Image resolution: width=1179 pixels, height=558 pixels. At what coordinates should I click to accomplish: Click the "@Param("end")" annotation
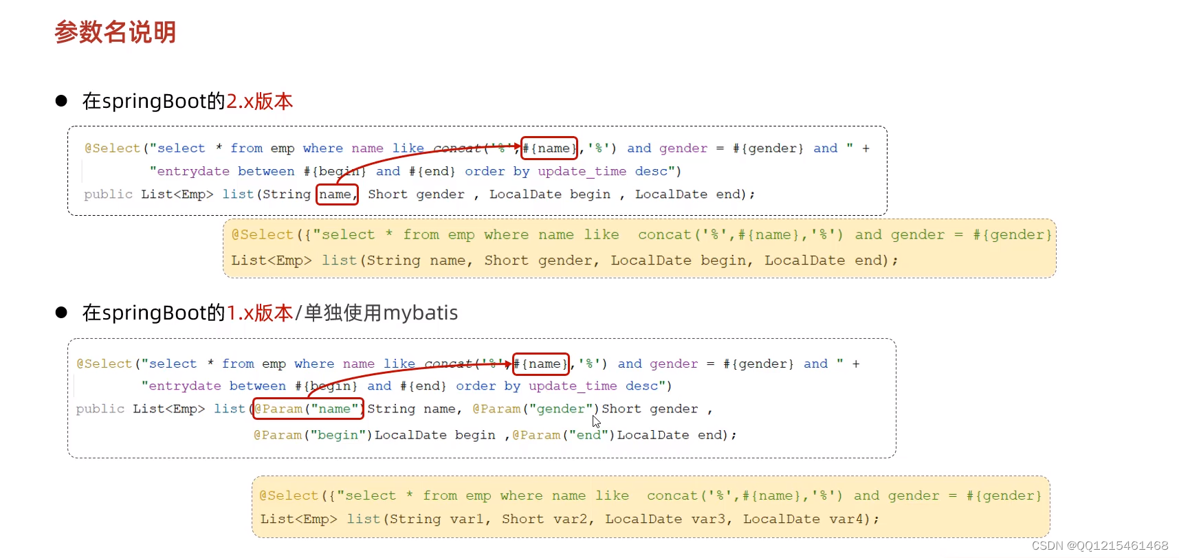point(564,435)
